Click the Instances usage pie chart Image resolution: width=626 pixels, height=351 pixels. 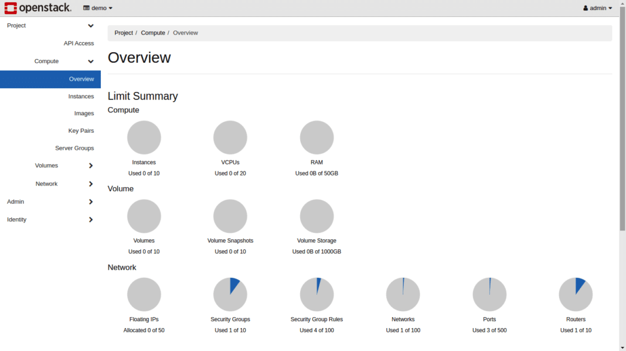144,137
